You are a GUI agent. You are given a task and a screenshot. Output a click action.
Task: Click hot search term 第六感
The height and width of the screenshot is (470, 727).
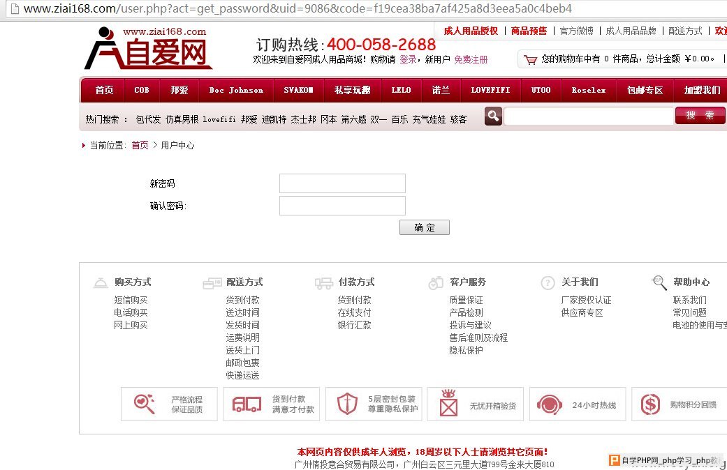(x=354, y=119)
